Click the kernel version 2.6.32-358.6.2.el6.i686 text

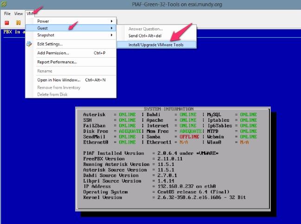point(189,198)
